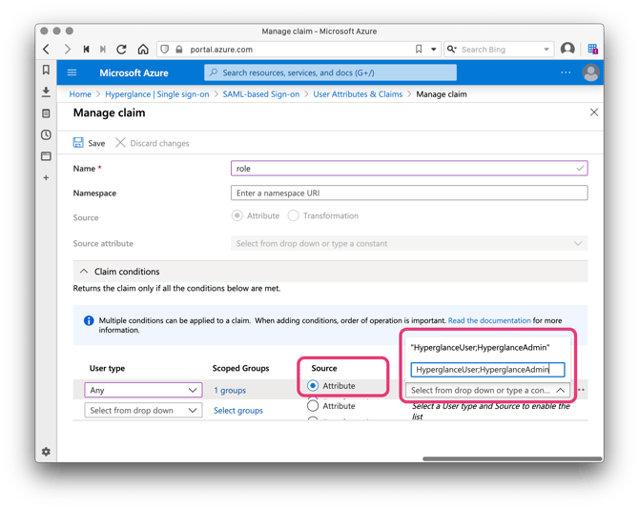This screenshot has width=639, height=509.
Task: Discard changes to the claim
Action: [x=153, y=143]
